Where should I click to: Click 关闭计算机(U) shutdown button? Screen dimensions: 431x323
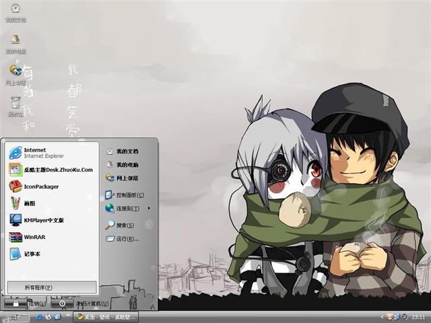pos(80,303)
